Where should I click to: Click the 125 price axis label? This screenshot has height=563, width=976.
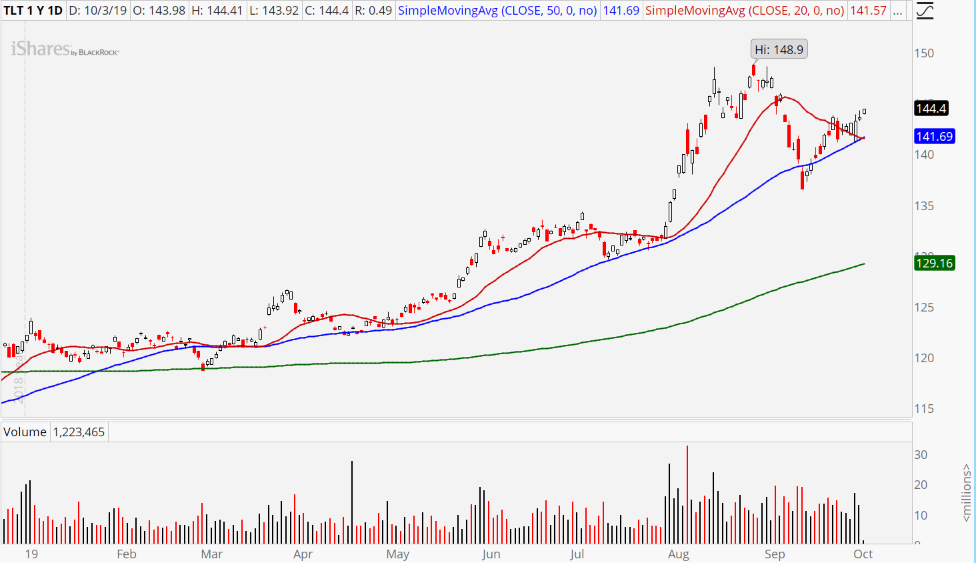[924, 308]
